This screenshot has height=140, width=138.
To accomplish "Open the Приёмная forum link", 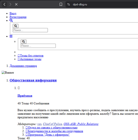I will [25, 96].
